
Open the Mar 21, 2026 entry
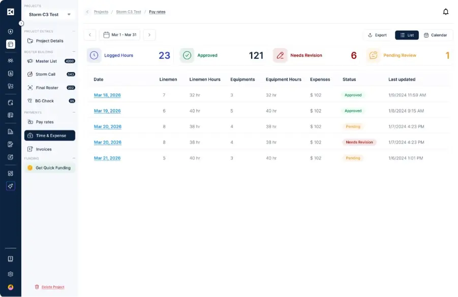coord(107,158)
